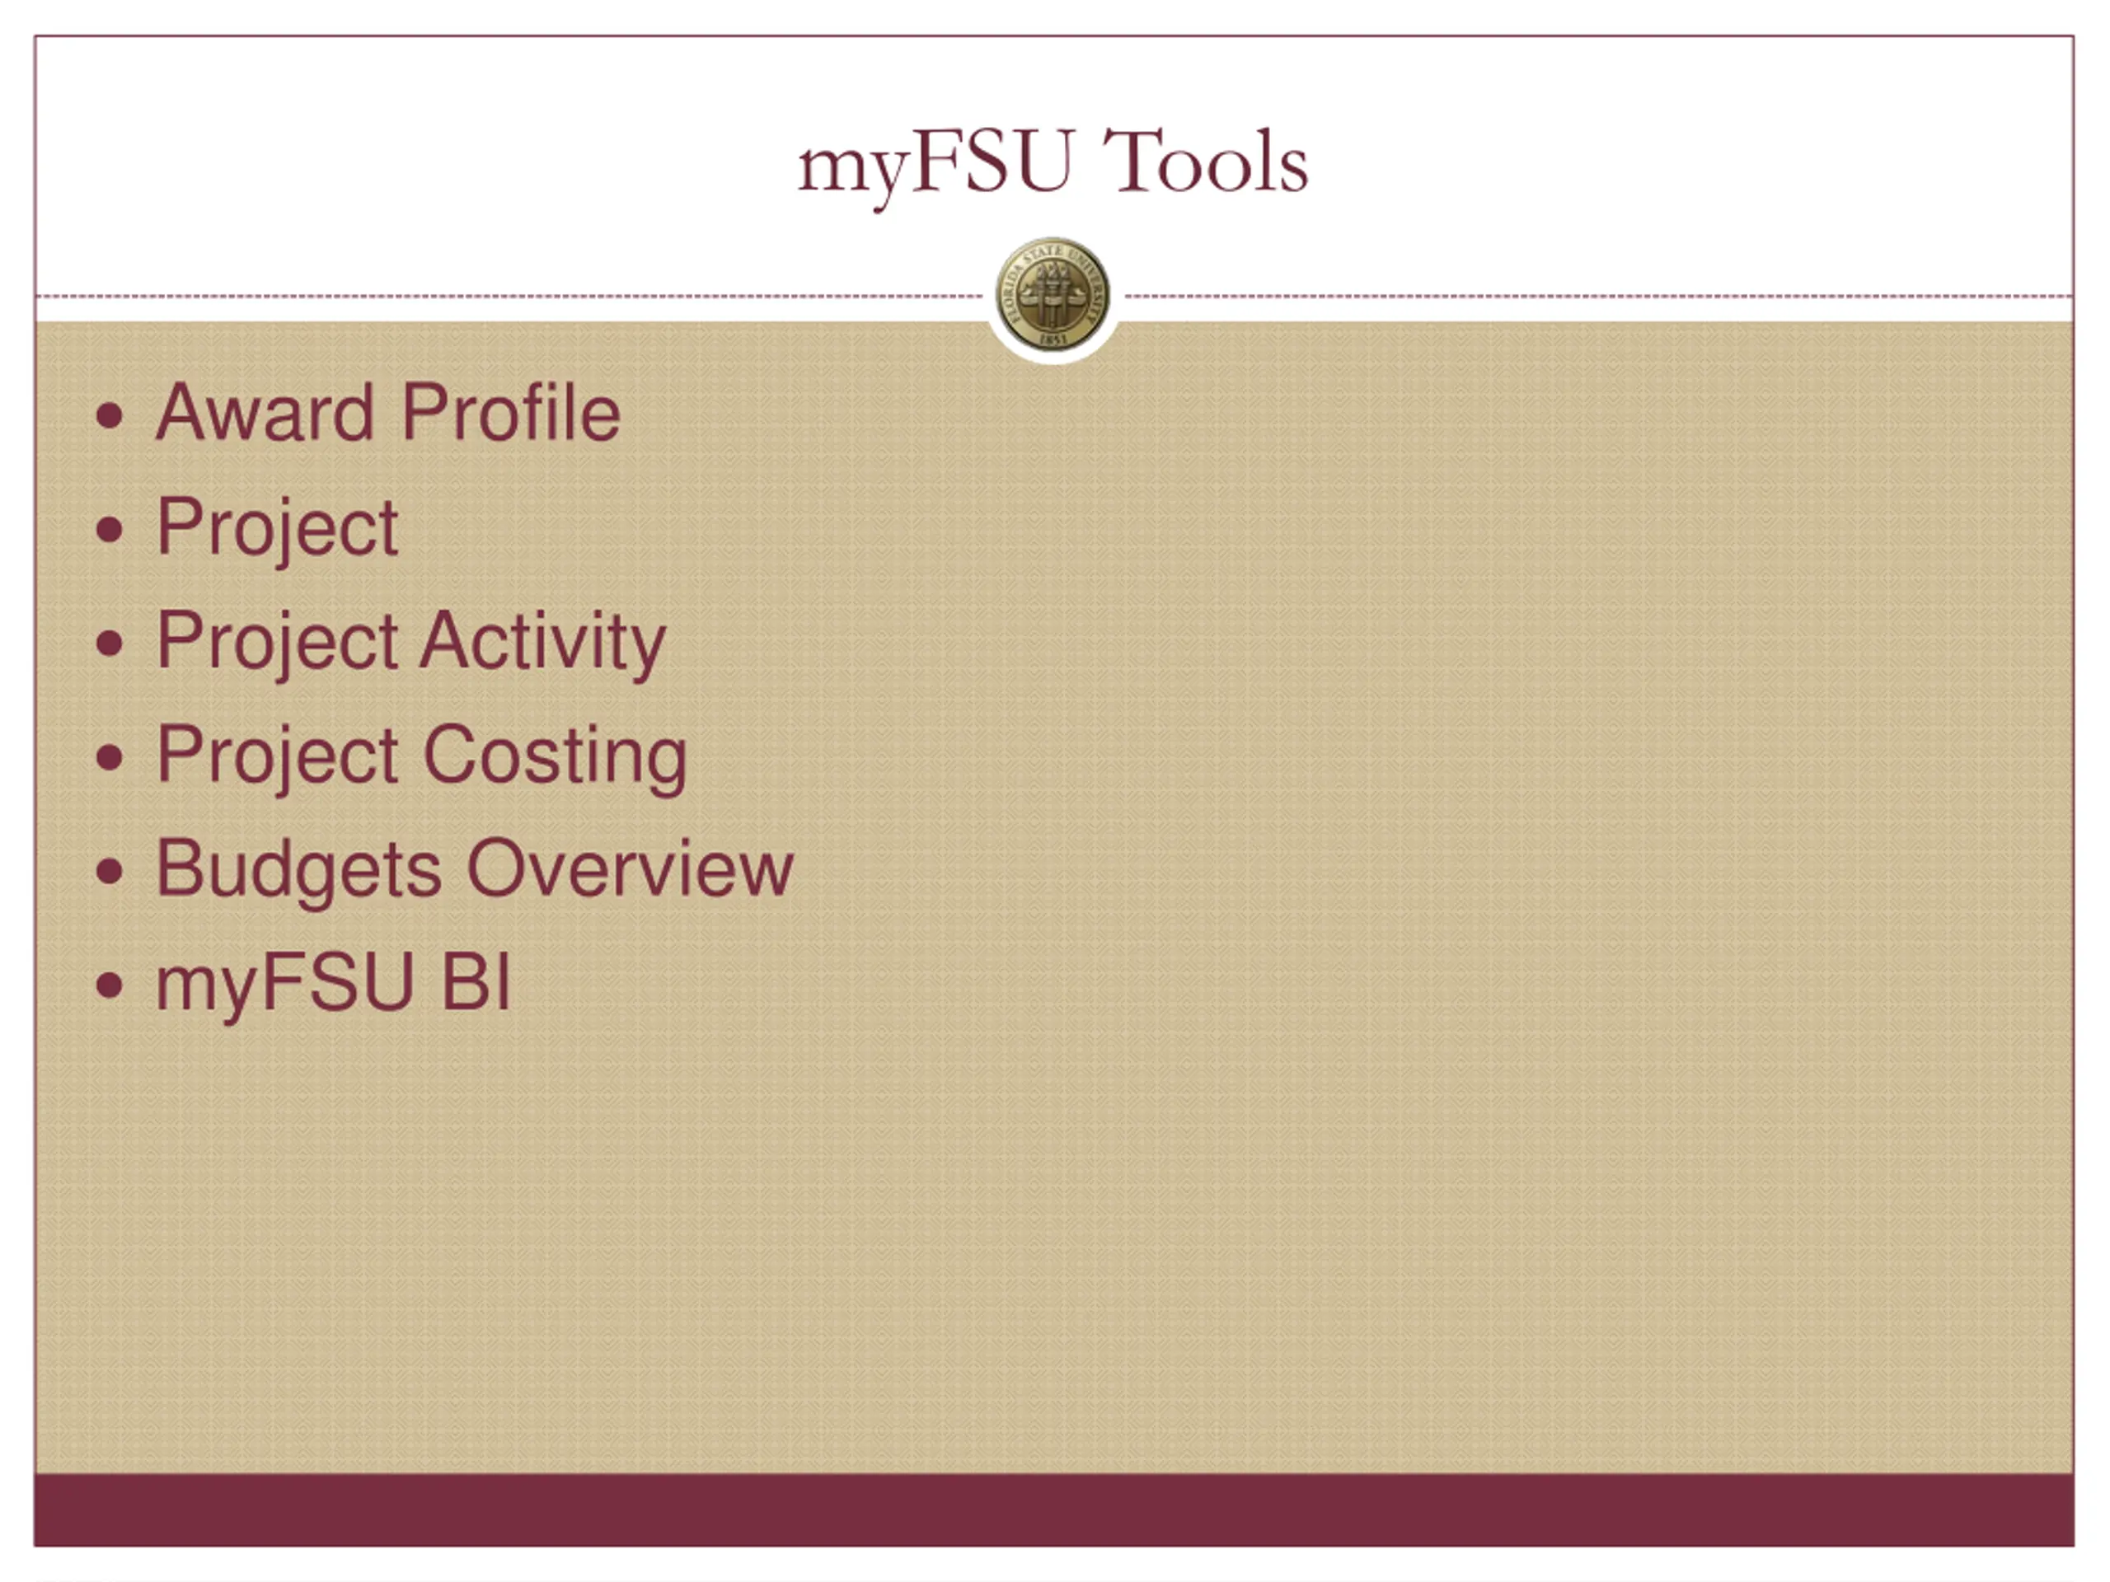The width and height of the screenshot is (2110, 1582).
Task: Click the bullet dot beside myFSU BI
Action: (110, 985)
